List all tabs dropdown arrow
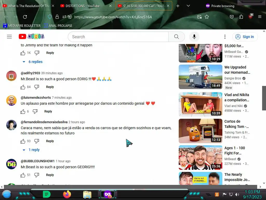Viewport: 266px width, 200px height. [188, 6]
